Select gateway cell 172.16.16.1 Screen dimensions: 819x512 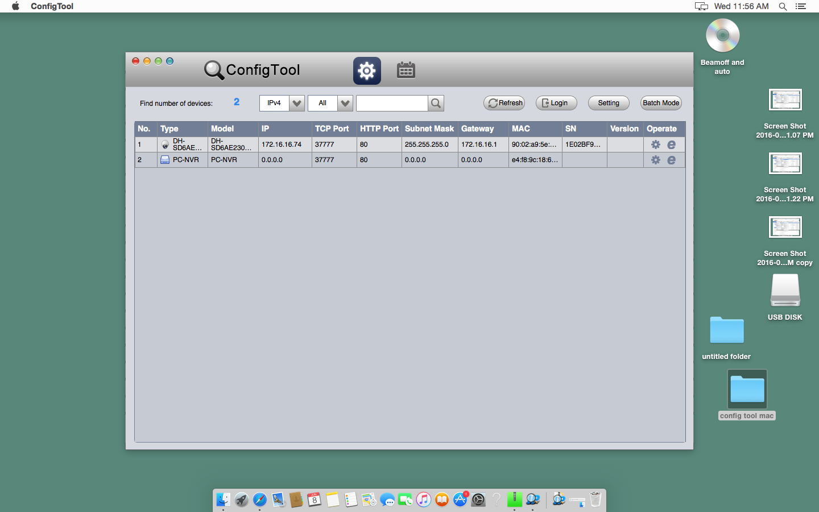(483, 144)
